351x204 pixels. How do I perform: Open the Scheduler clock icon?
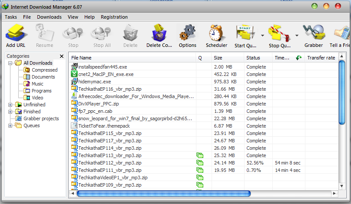click(216, 33)
